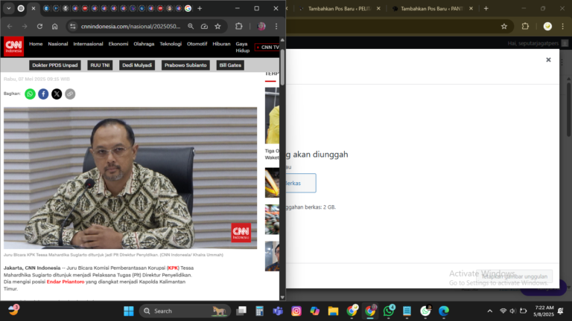Open extensions in WordPress browser window
The height and width of the screenshot is (321, 572).
pos(525,26)
